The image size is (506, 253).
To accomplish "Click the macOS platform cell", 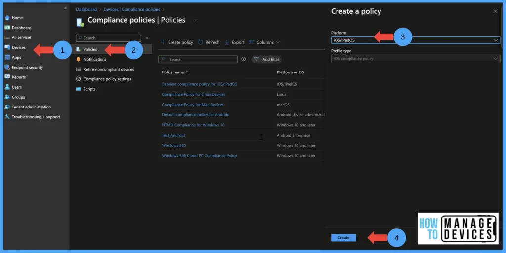I will click(283, 104).
